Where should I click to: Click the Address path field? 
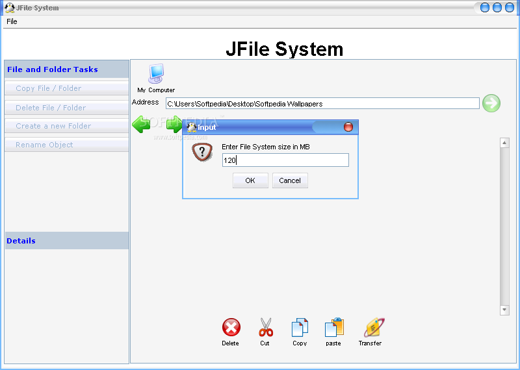pos(322,103)
